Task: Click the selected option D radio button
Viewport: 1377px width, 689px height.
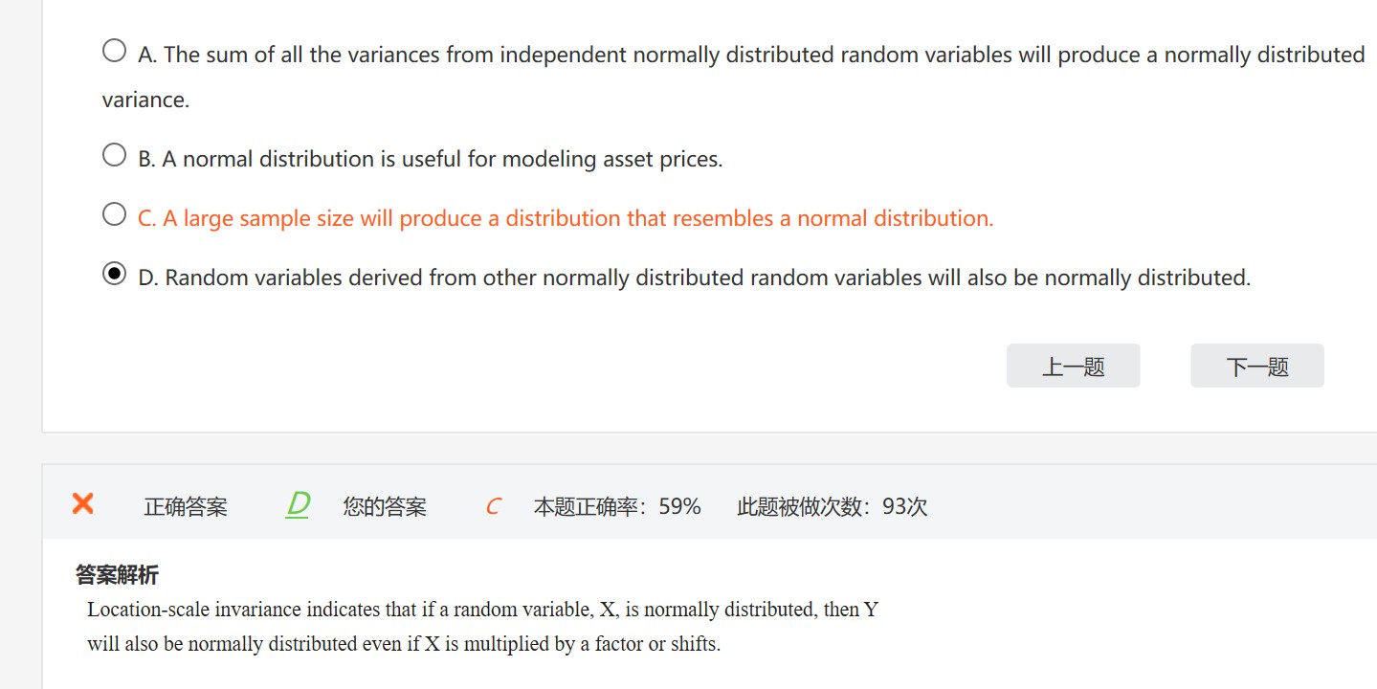Action: point(114,275)
